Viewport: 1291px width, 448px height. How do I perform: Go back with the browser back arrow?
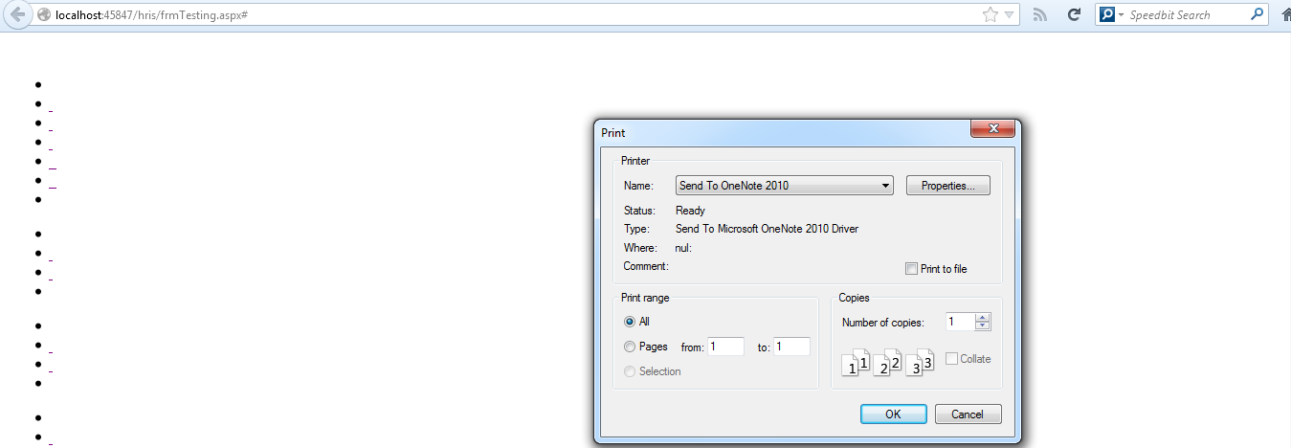17,15
